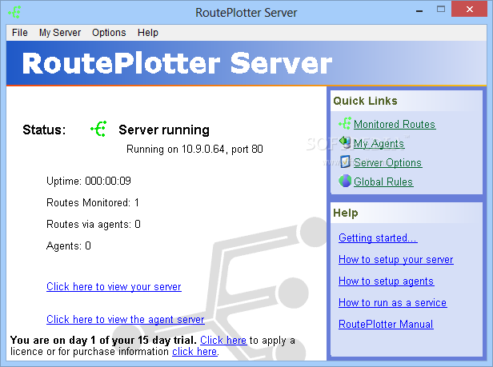Click the 'Agents: 0' text

[x=69, y=245]
